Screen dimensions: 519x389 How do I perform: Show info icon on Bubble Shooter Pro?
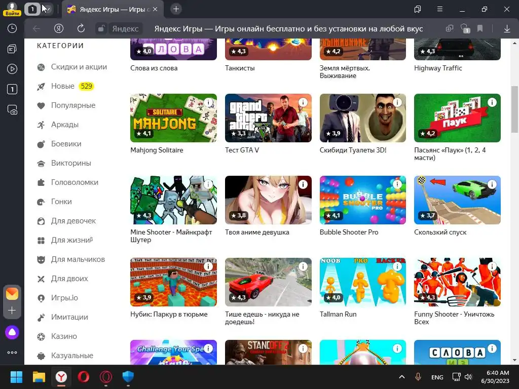[397, 184]
